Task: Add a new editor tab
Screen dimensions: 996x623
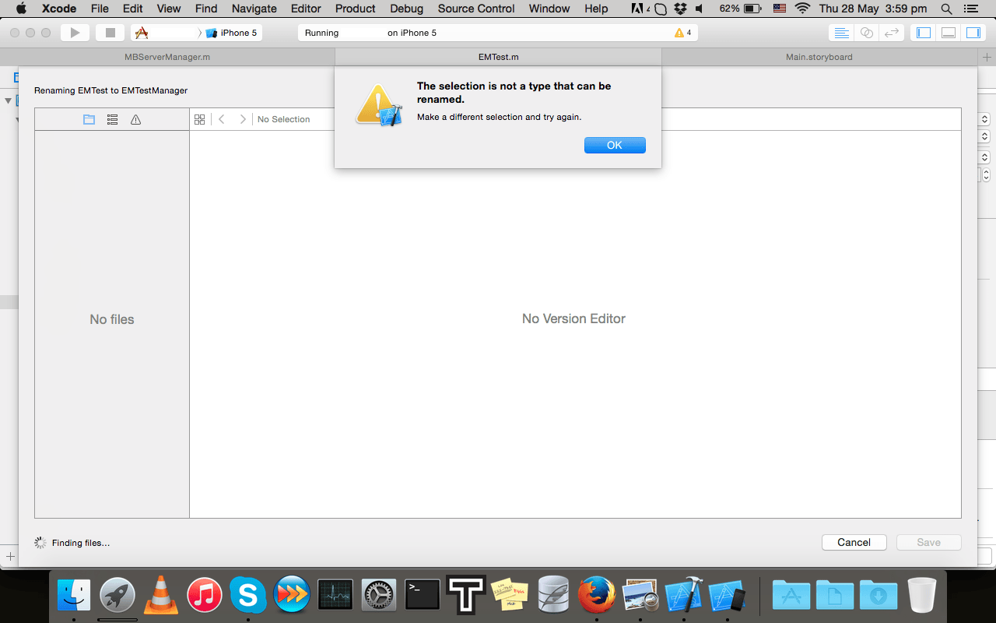Action: pos(987,57)
